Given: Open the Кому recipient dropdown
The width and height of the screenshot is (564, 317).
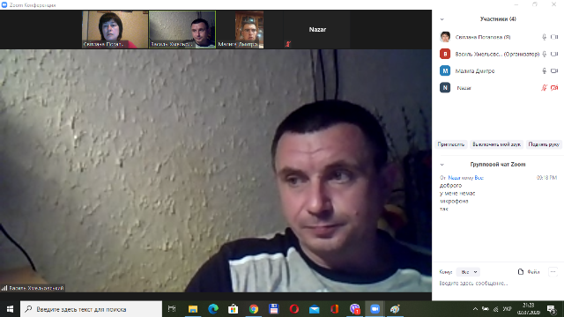Looking at the screenshot, I should click(x=468, y=272).
